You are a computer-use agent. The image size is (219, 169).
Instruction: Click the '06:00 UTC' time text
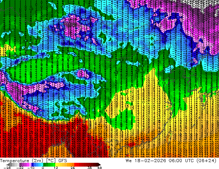(181, 161)
